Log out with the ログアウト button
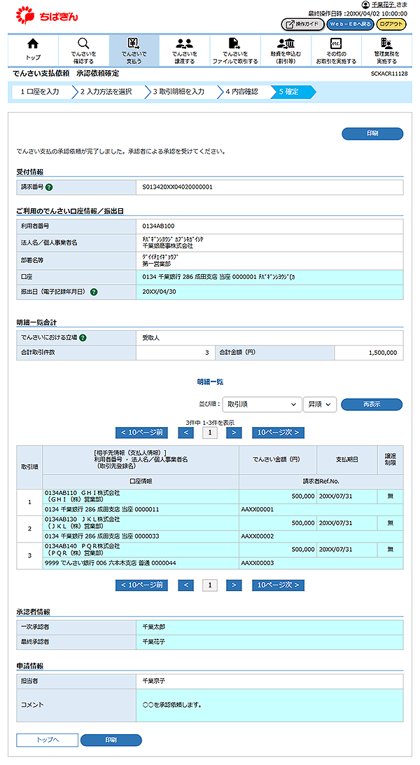The image size is (420, 765). (x=391, y=24)
